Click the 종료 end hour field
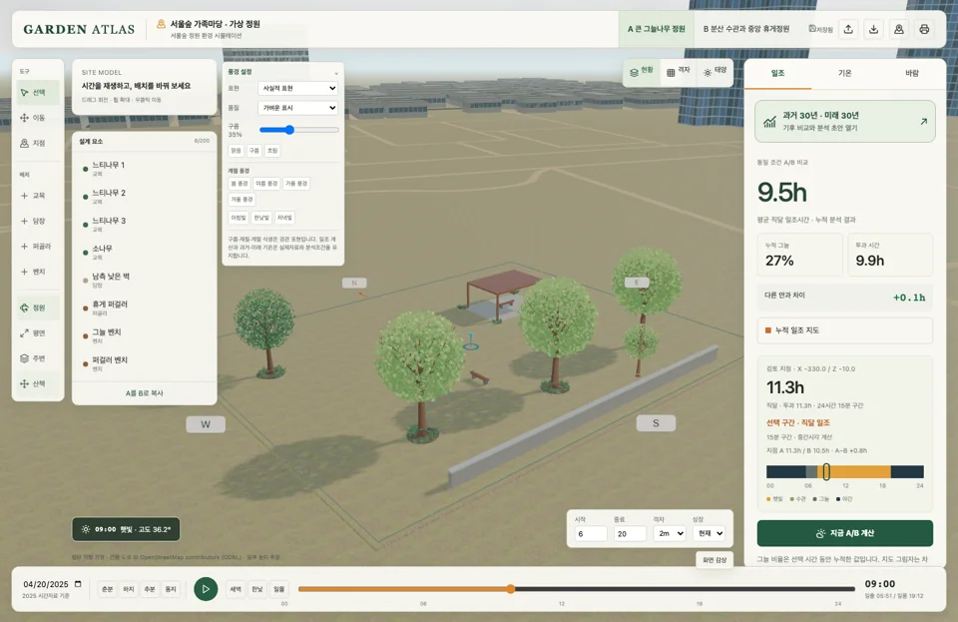958x622 pixels. click(x=630, y=533)
